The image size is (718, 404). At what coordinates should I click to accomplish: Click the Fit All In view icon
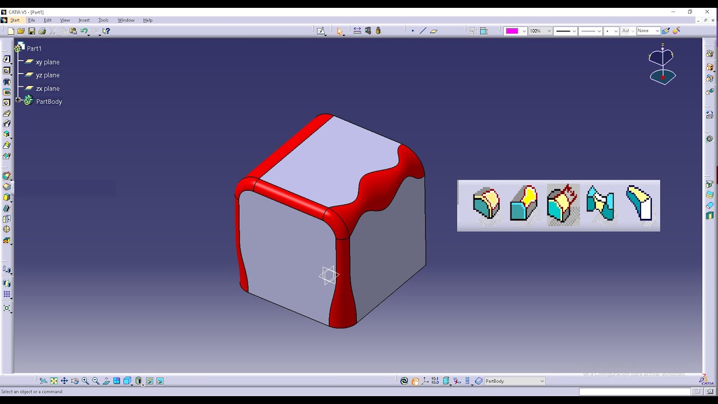click(x=54, y=381)
